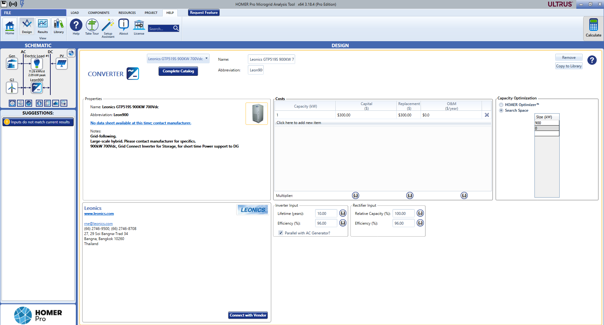Open rectifier Efficiency sensitivity button
604x325 pixels.
click(x=420, y=223)
